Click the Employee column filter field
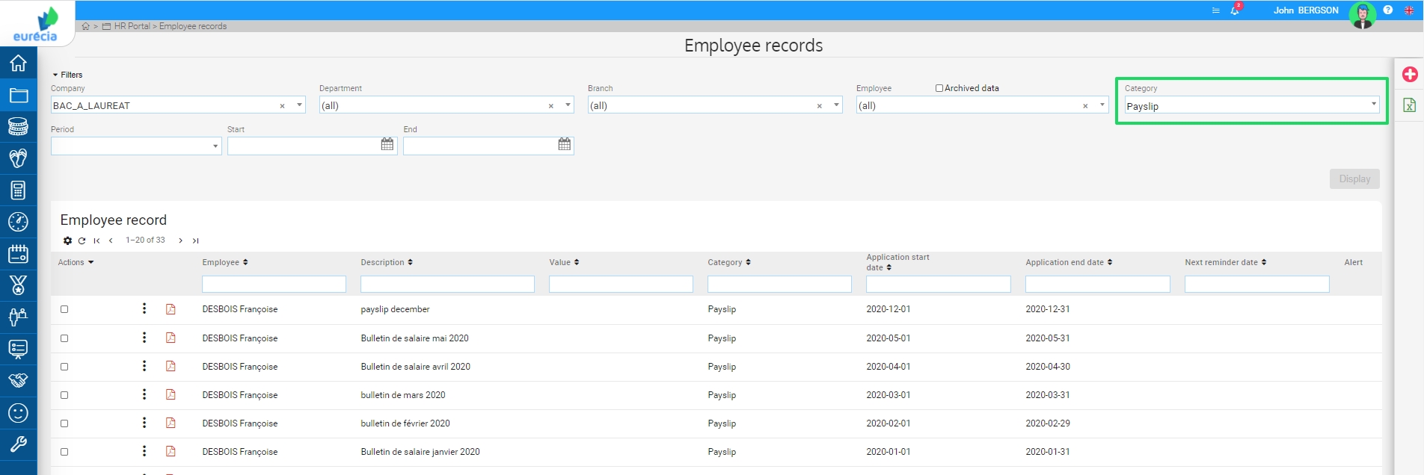The height and width of the screenshot is (475, 1424). pyautogui.click(x=274, y=284)
